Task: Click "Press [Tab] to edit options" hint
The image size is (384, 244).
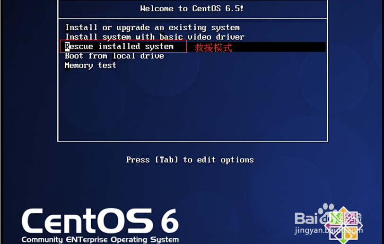Action: pos(190,160)
